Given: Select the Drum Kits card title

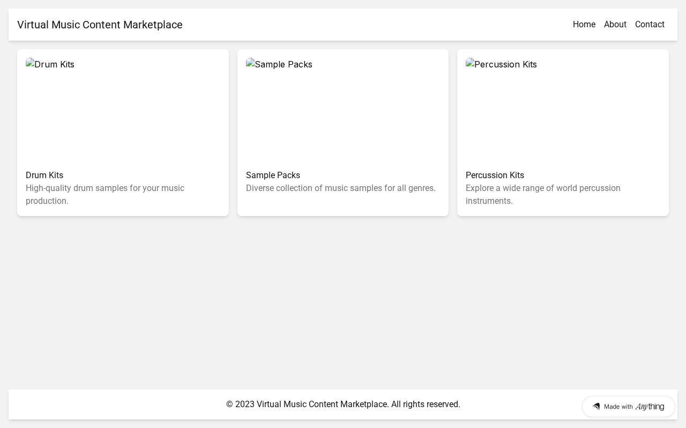Looking at the screenshot, I should 44,175.
